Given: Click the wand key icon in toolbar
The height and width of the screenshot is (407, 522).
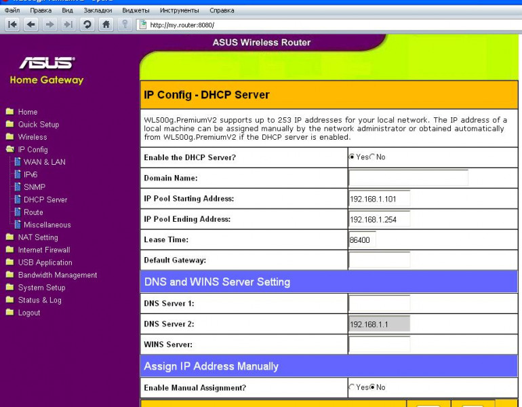Looking at the screenshot, I should pos(125,24).
